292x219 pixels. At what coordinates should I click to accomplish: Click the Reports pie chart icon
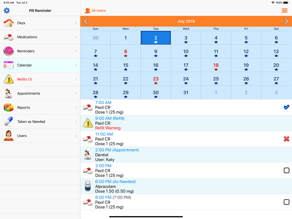pos(8,107)
